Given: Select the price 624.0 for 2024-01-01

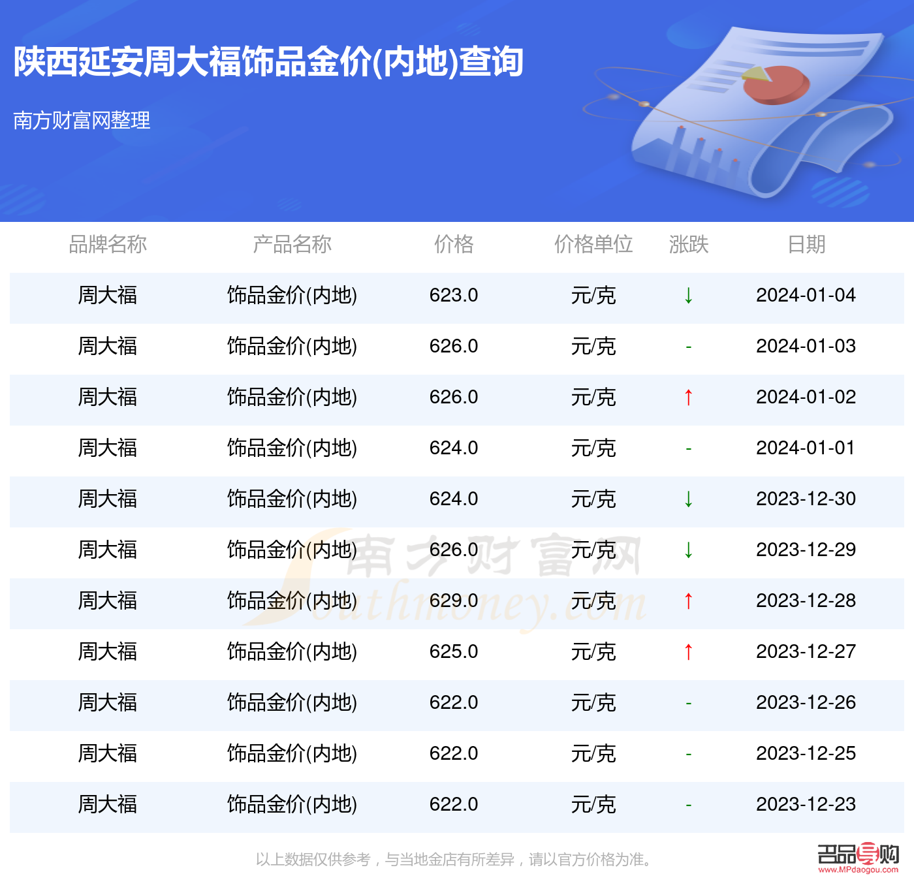Looking at the screenshot, I should pyautogui.click(x=454, y=448).
